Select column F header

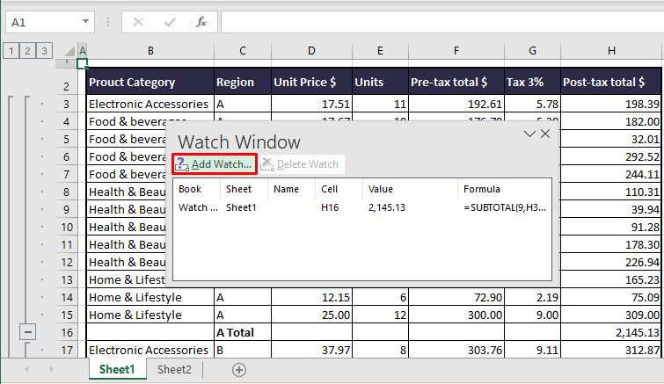pyautogui.click(x=456, y=51)
